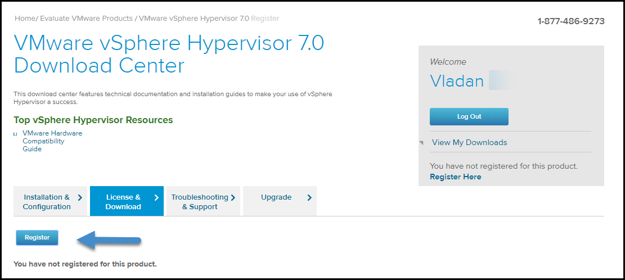625x280 pixels.
Task: Switch to Installation & Configuration tab
Action: tap(50, 201)
